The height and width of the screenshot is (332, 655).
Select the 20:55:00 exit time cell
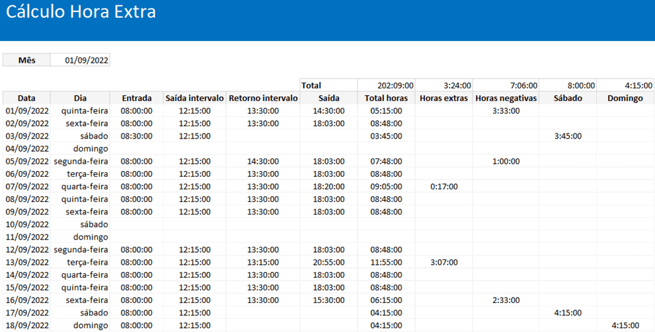click(328, 262)
